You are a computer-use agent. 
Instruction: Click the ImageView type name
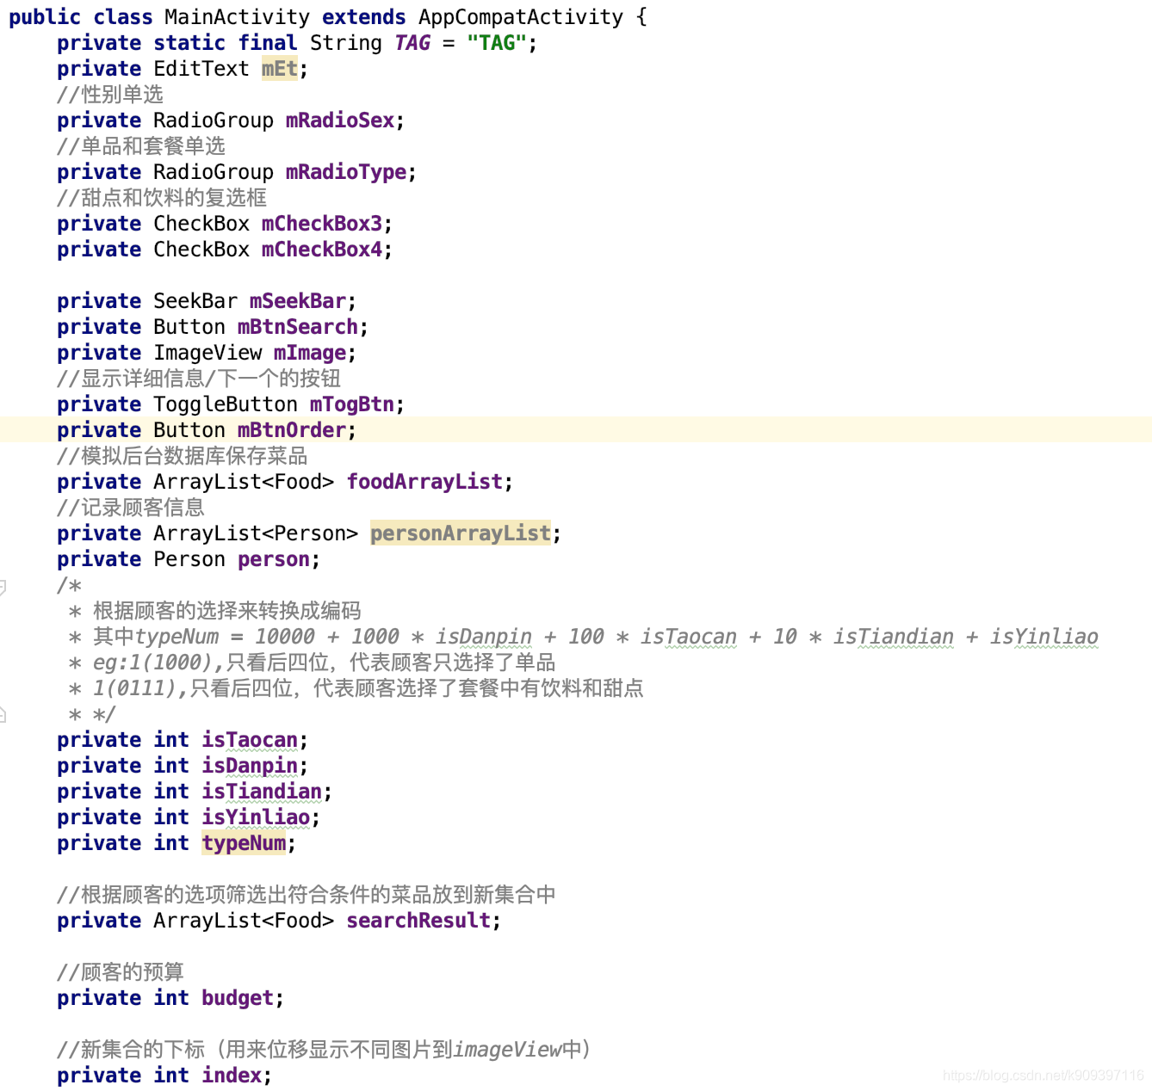[x=207, y=353]
